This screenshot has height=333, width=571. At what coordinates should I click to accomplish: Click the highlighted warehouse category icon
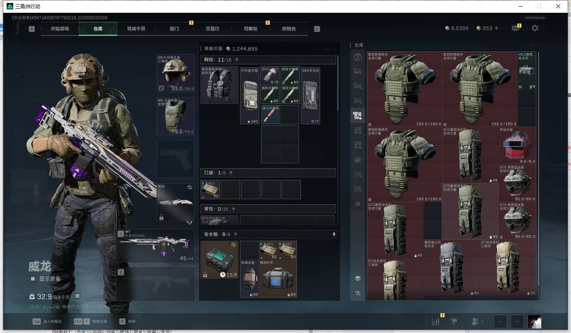(x=358, y=116)
